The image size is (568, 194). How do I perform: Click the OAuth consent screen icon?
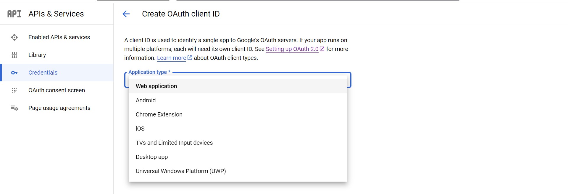pos(14,90)
